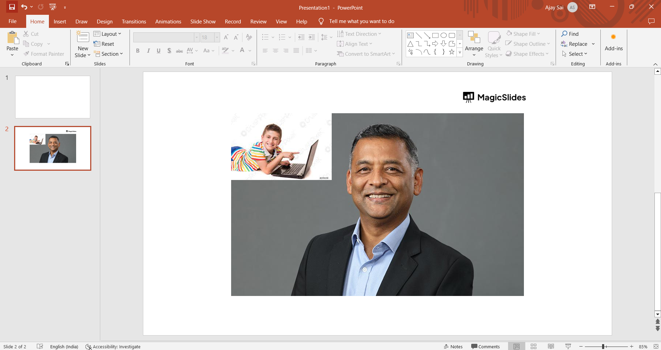The width and height of the screenshot is (661, 350).
Task: Open the Insert tab
Action: pos(60,21)
